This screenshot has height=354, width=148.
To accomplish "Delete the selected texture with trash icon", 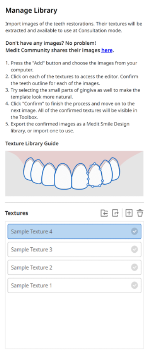I will click(x=140, y=213).
